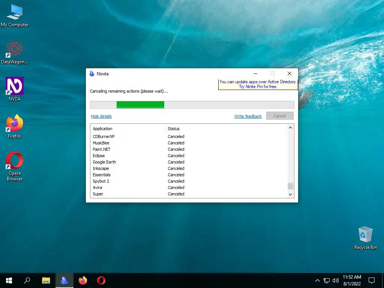Select the CDBurnerXP row

tap(189, 136)
